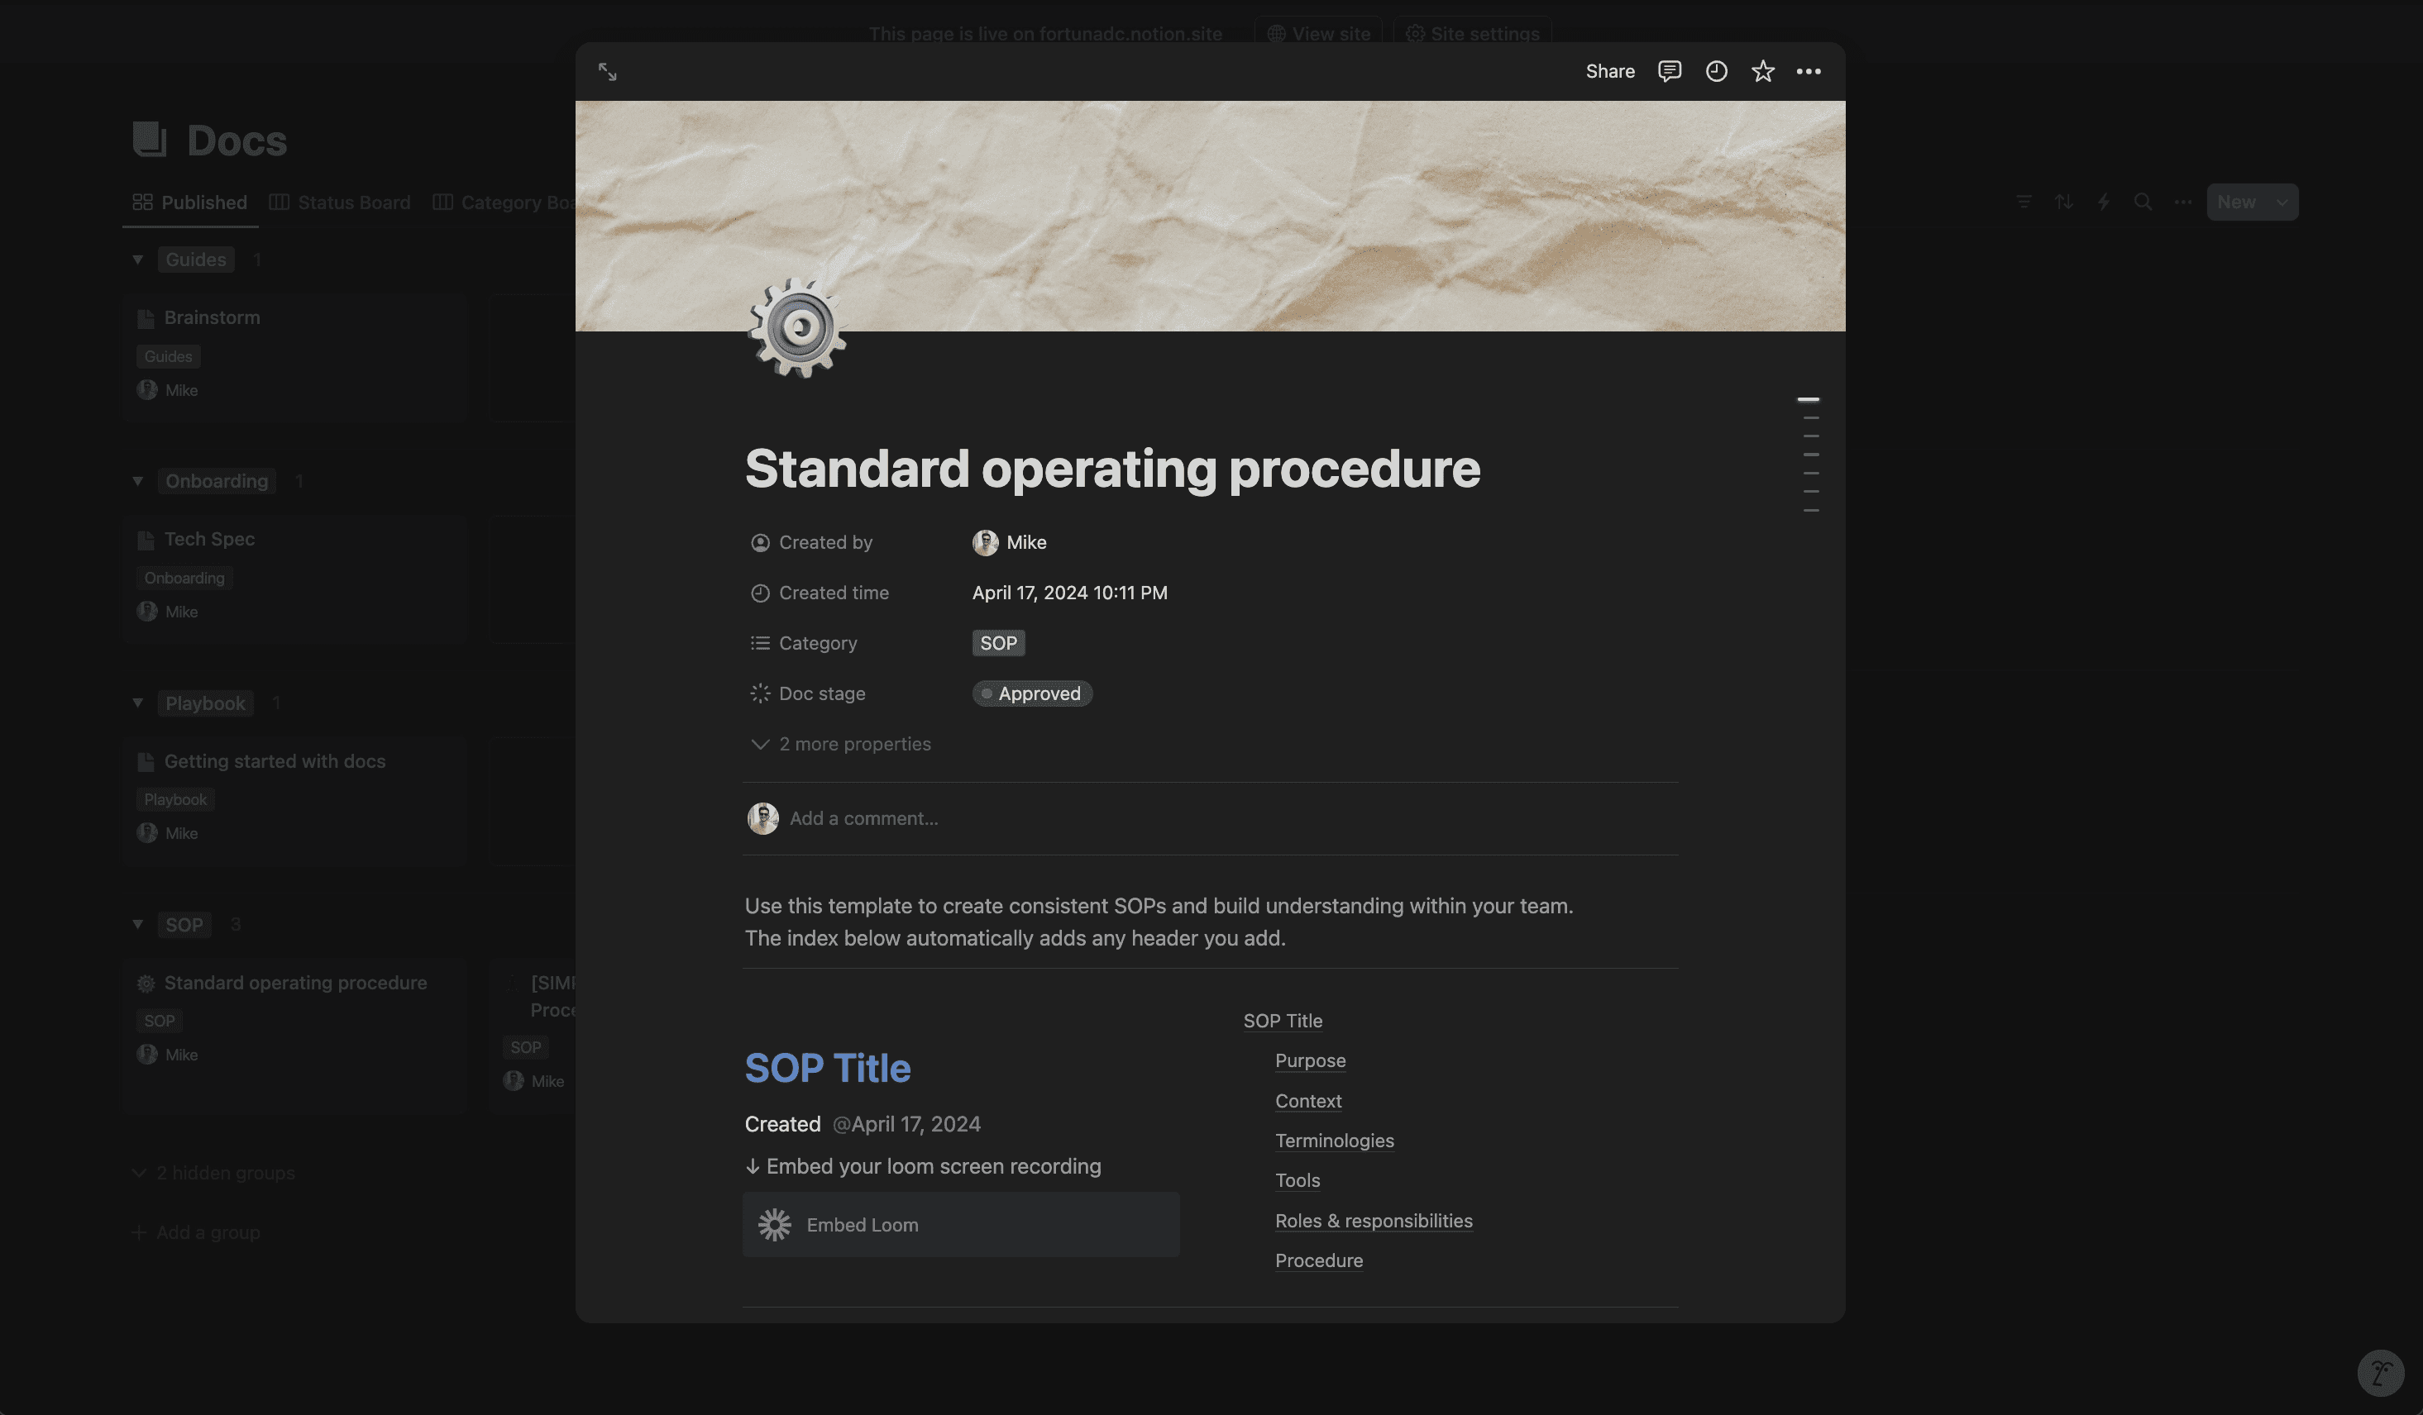The height and width of the screenshot is (1415, 2423).
Task: Open the SOP category tag
Action: 998,643
